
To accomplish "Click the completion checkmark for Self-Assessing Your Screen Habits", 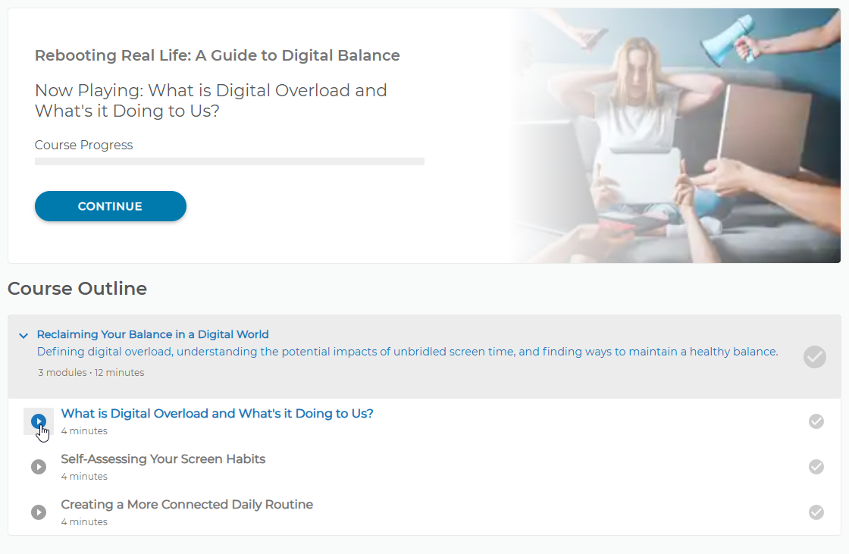I will click(816, 466).
